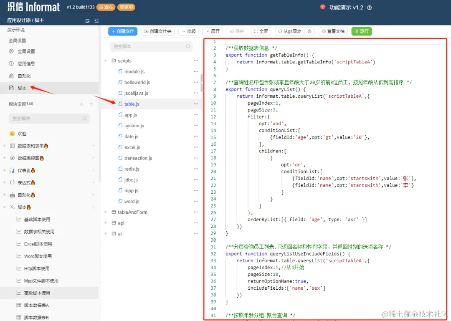Image resolution: width=451 pixels, height=321 pixels.
Task: Open redis.js file
Action: pyautogui.click(x=132, y=169)
